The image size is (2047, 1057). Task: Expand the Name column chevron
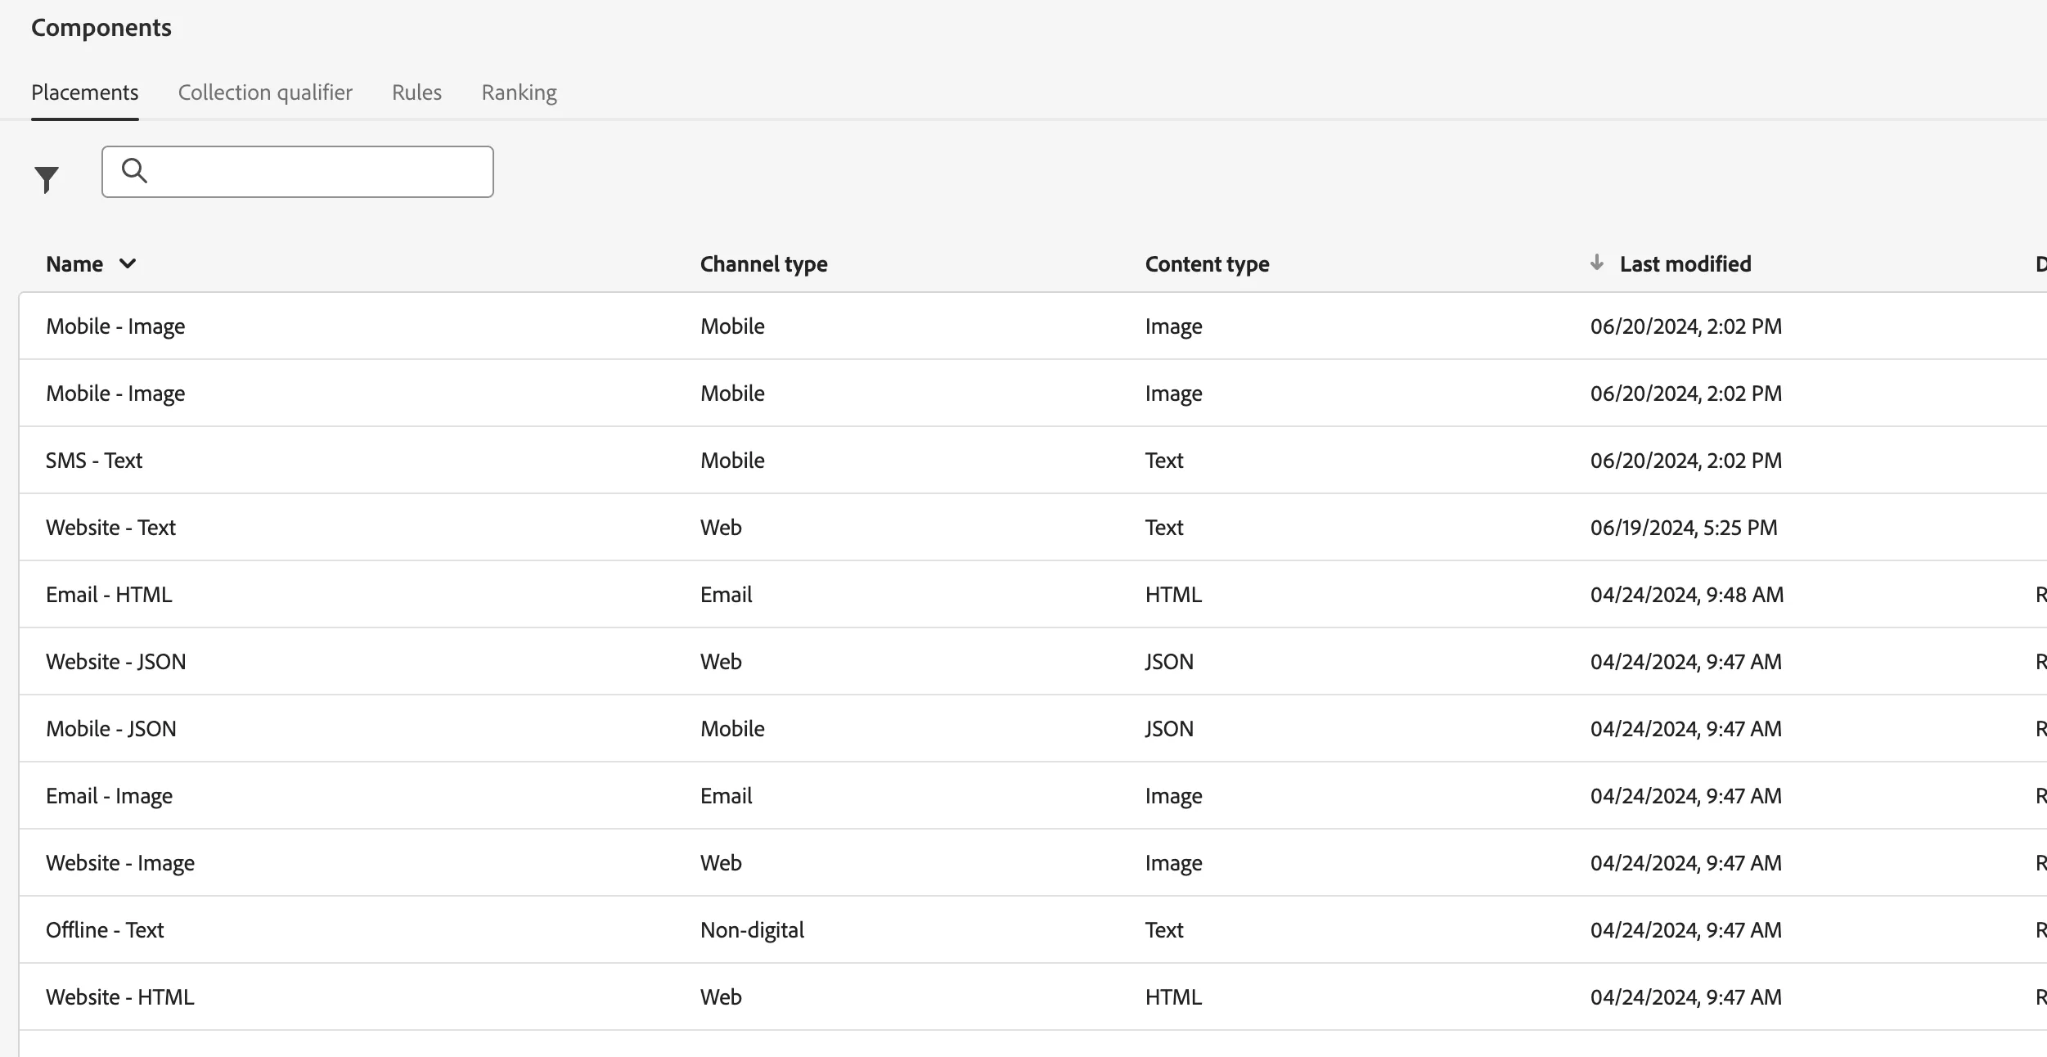click(x=128, y=263)
